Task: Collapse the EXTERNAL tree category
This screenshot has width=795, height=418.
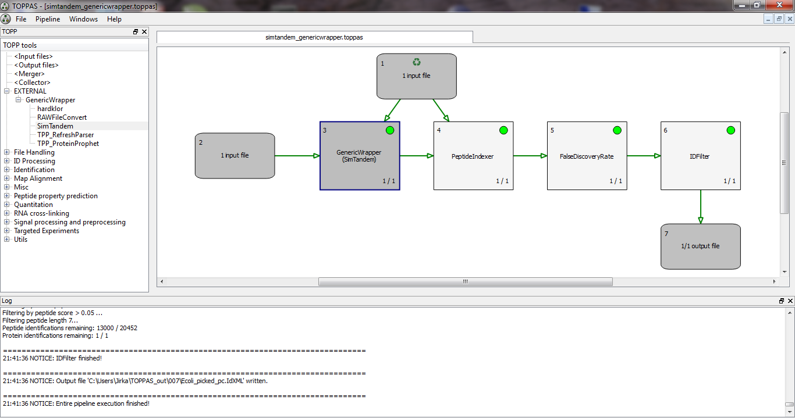Action: 7,91
